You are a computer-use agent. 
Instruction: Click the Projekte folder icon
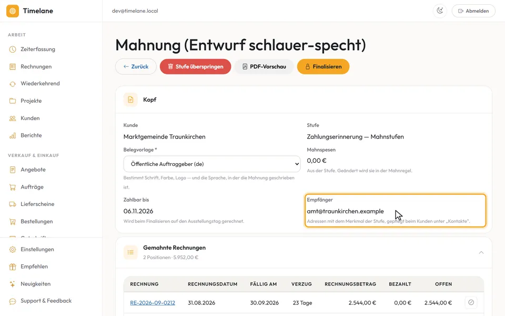[x=13, y=101]
